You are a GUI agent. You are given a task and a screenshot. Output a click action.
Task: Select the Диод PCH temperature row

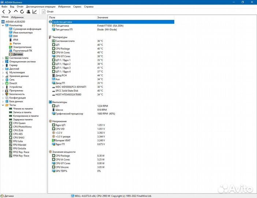point(111,76)
